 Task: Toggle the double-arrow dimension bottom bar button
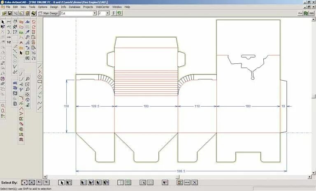pos(187,182)
